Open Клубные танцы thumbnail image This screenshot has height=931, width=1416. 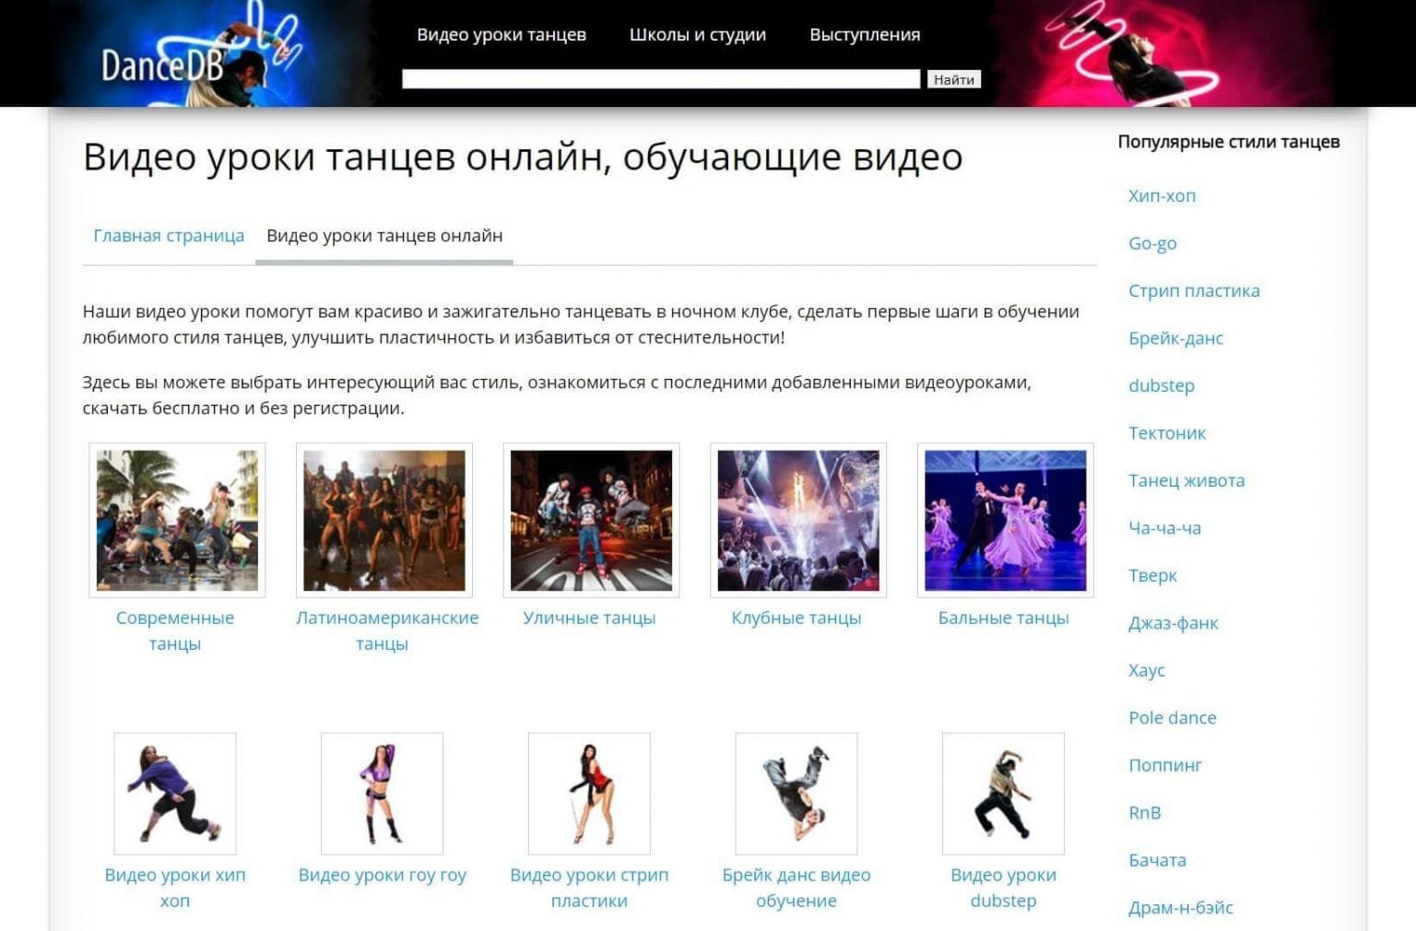pos(798,521)
